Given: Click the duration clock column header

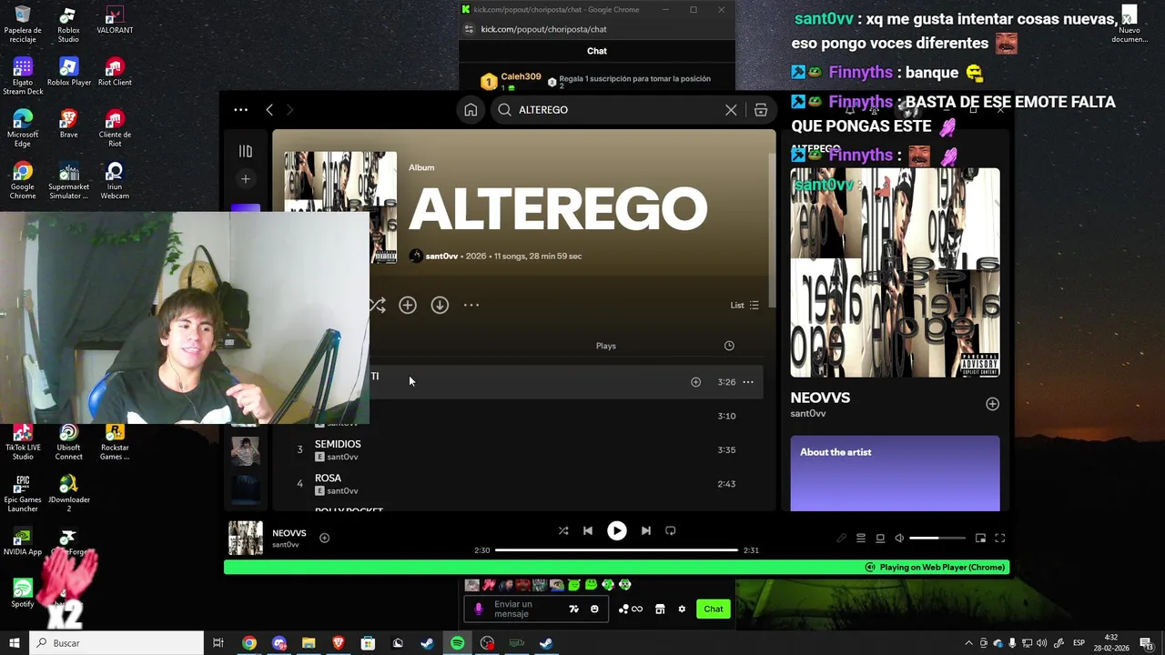Looking at the screenshot, I should coord(729,346).
